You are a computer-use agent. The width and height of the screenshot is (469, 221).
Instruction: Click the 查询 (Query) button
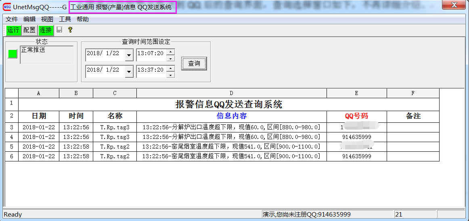click(x=194, y=63)
